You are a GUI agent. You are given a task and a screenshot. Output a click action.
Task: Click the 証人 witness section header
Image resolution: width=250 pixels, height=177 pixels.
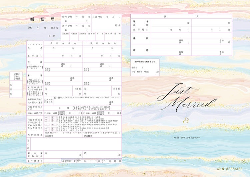181,16
